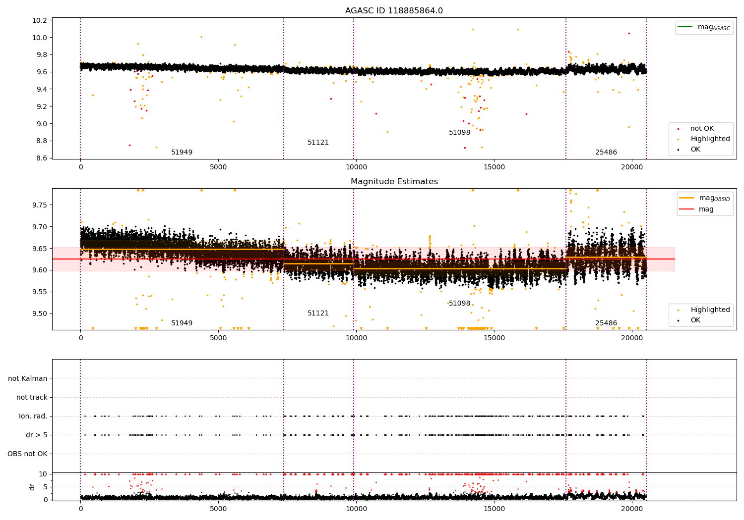Click observation label 51949 in the middle plot
The image size is (744, 520).
point(182,323)
